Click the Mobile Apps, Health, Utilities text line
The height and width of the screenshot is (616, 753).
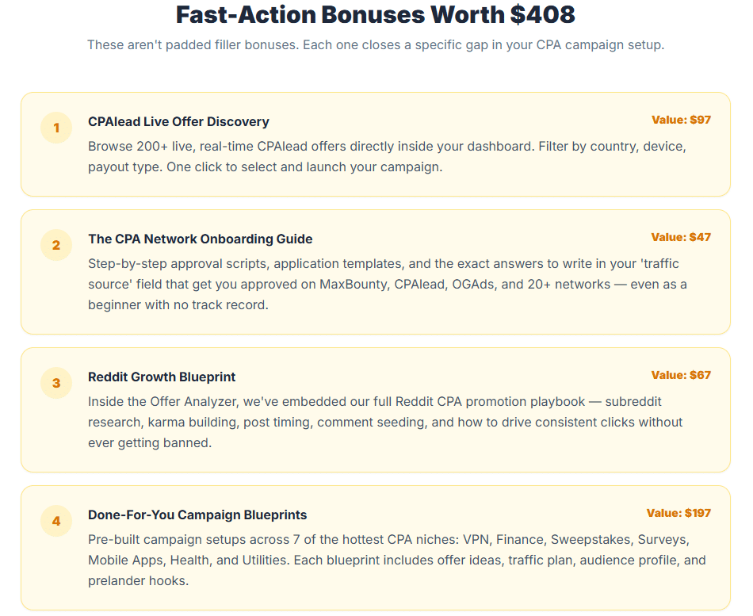pos(396,560)
